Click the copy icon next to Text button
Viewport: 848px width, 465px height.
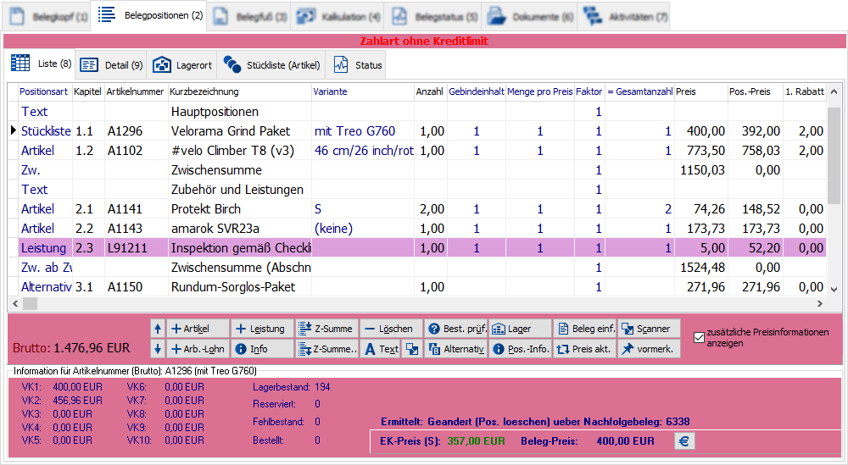coord(412,349)
